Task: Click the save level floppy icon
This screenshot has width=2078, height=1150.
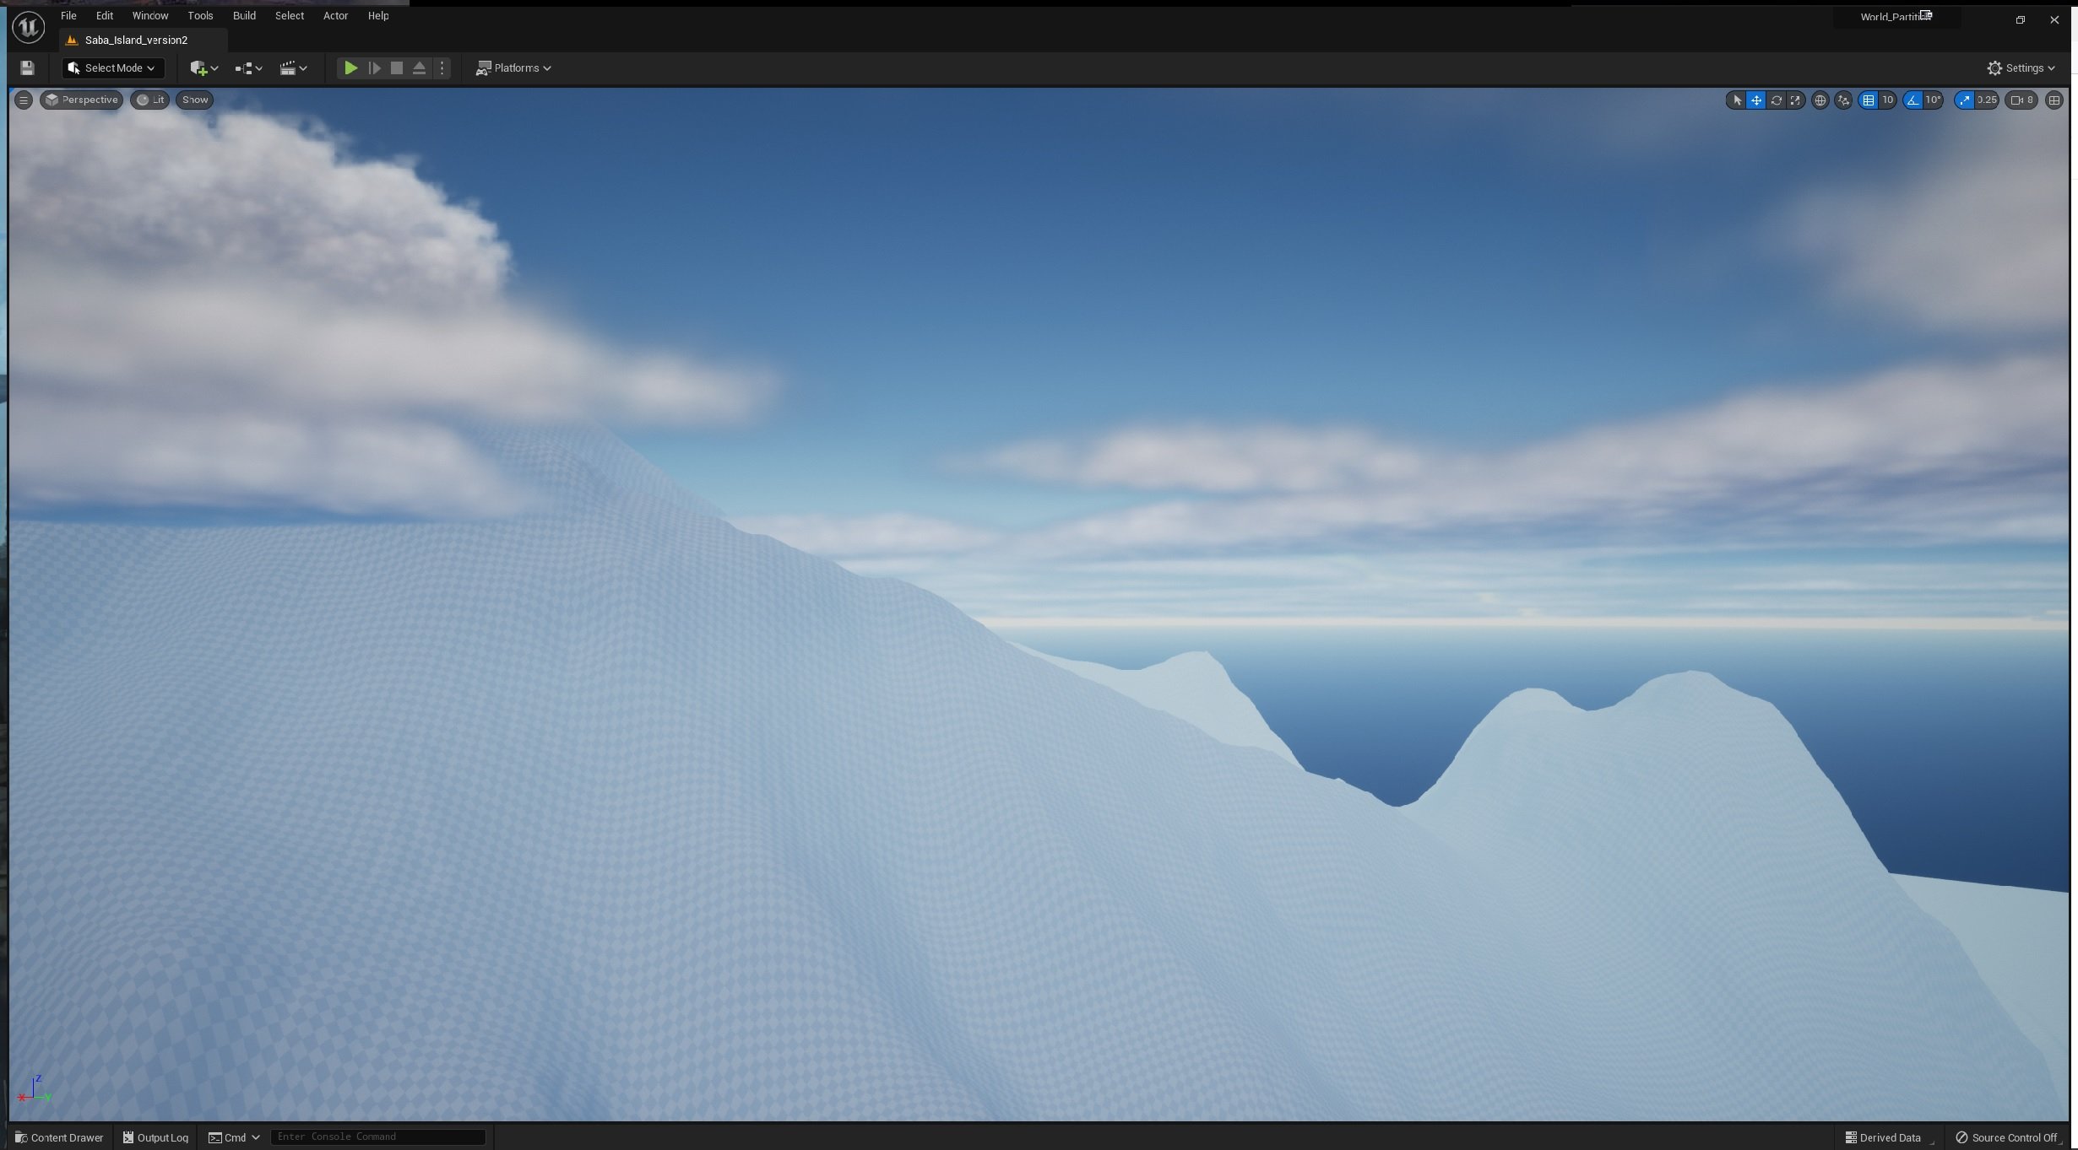Action: click(27, 68)
